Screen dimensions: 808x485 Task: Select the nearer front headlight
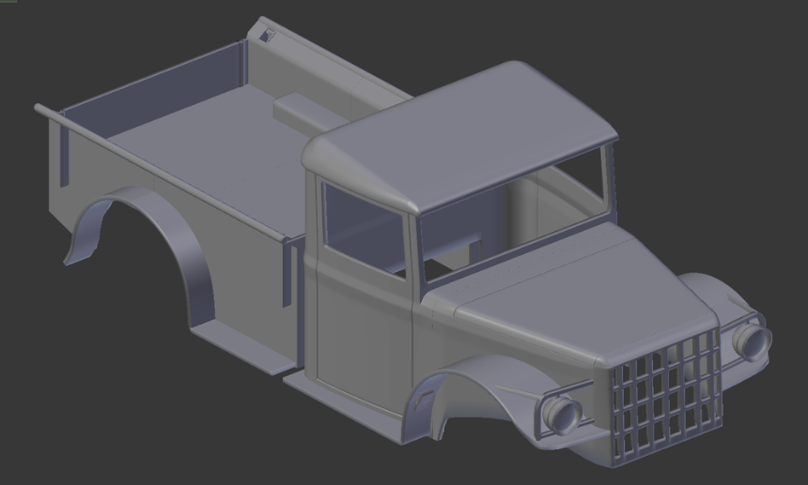pos(561,413)
